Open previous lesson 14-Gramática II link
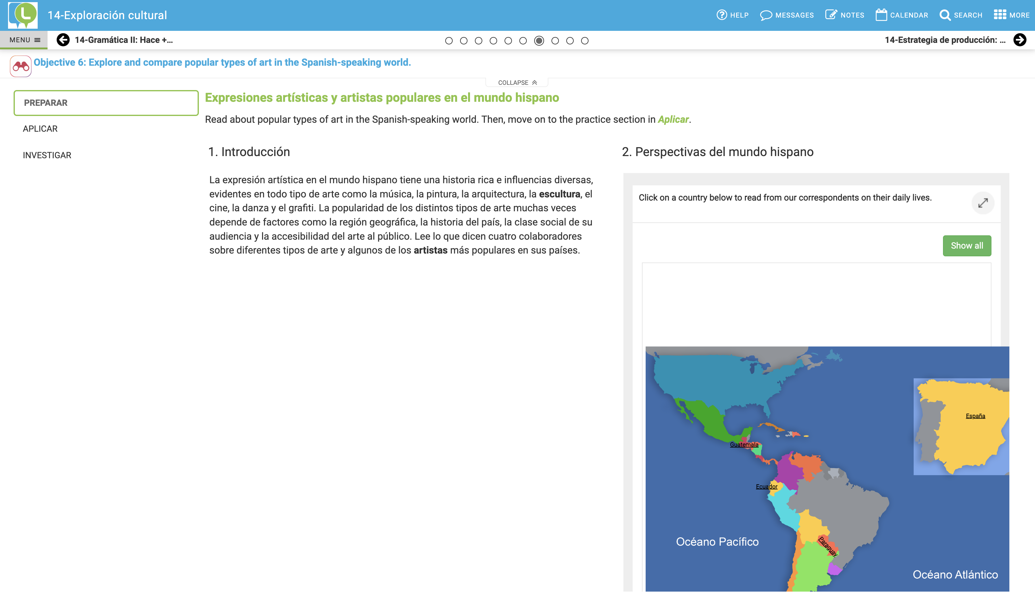Image resolution: width=1035 pixels, height=599 pixels. coord(124,40)
